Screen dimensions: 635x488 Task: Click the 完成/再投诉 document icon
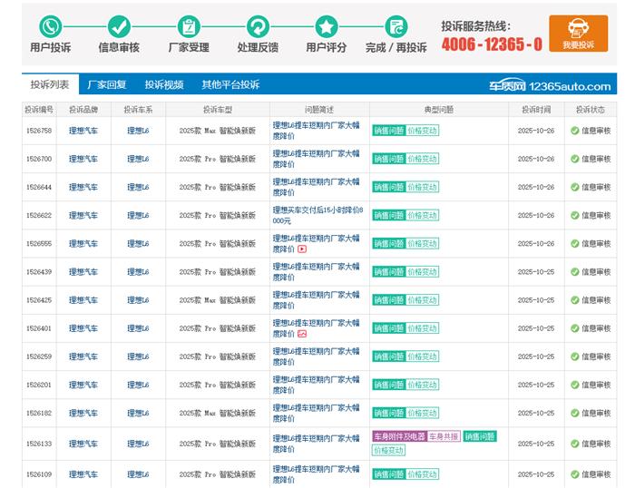tap(396, 26)
